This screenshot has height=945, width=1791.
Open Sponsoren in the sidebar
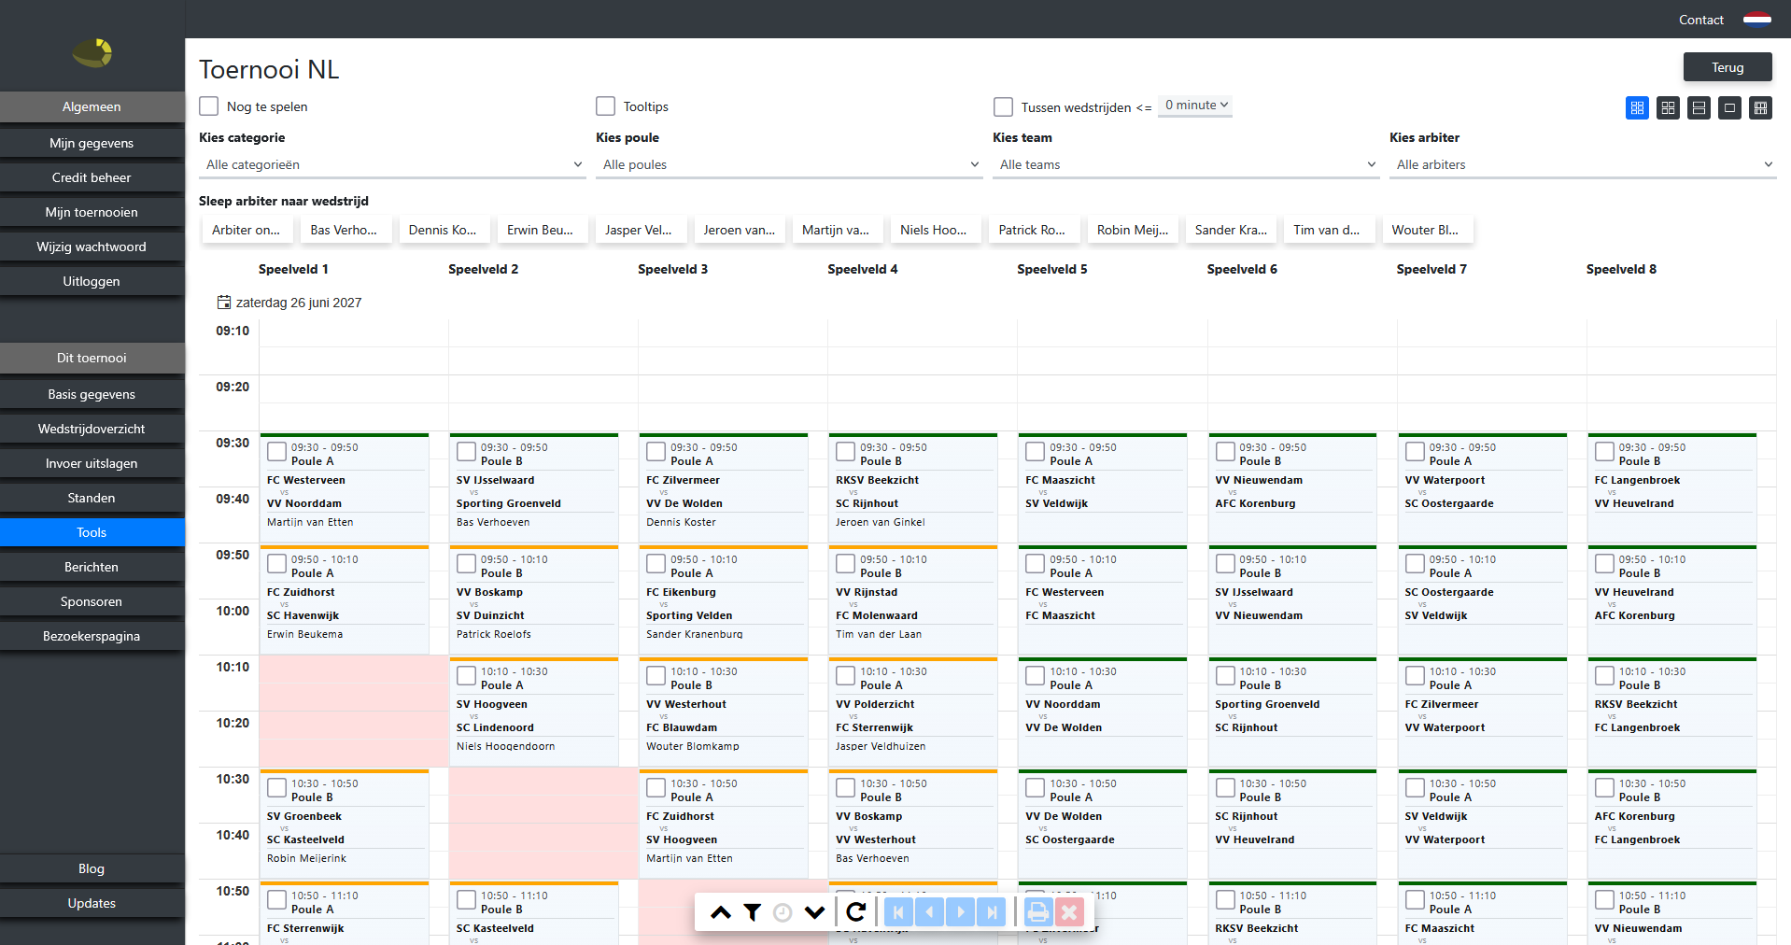pyautogui.click(x=92, y=601)
